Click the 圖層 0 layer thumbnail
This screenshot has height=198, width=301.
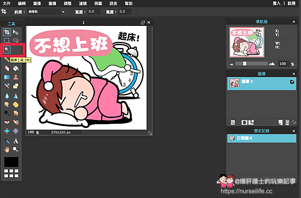[x=234, y=83]
